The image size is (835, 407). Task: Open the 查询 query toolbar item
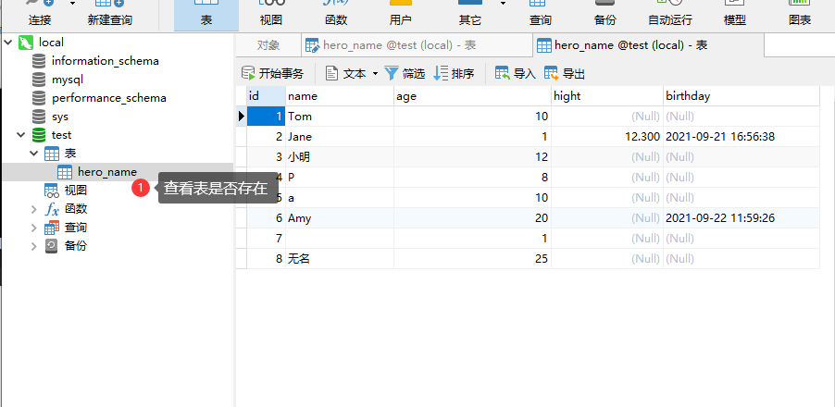tap(540, 15)
